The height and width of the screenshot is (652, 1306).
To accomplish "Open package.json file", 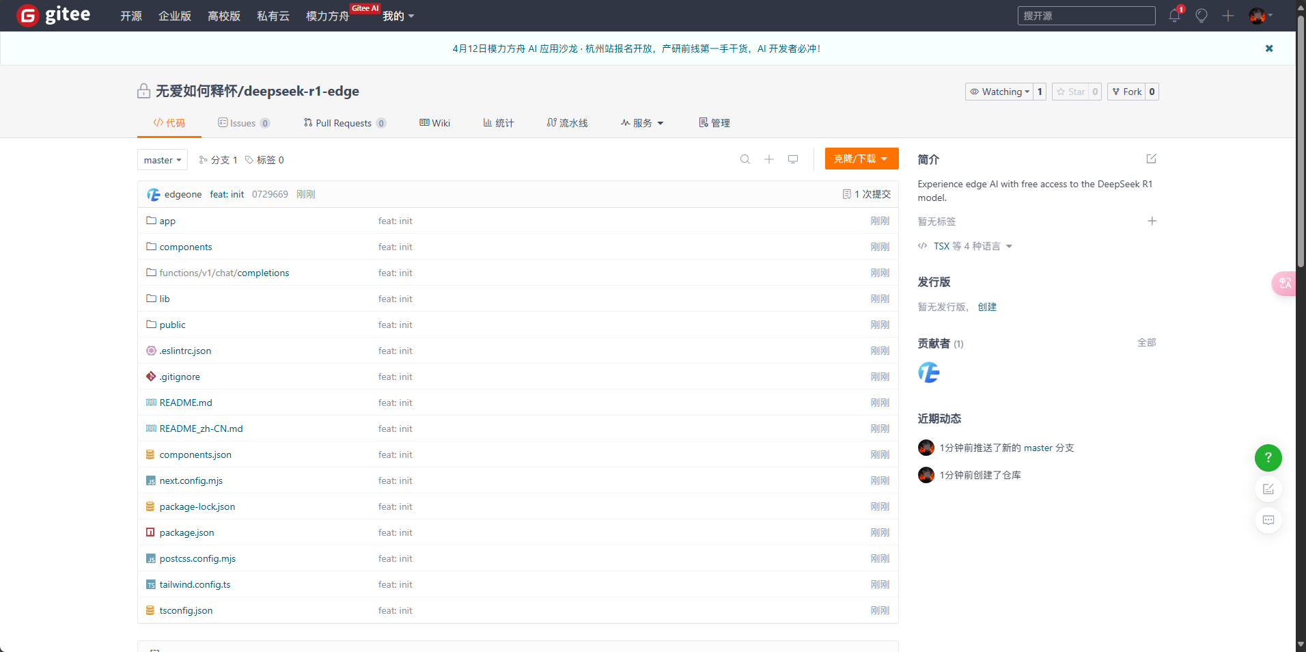I will tap(186, 532).
